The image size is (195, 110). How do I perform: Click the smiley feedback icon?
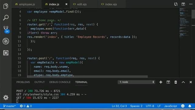(183, 106)
